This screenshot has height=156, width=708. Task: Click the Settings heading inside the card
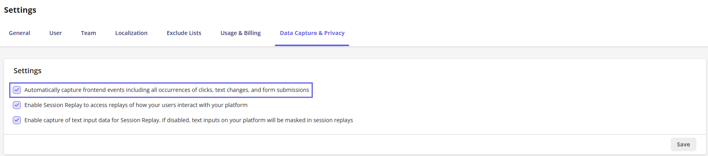[x=28, y=71]
